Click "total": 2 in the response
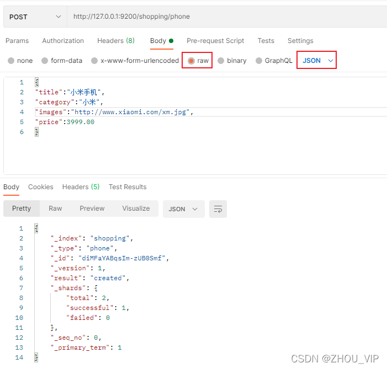The width and height of the screenshot is (387, 369). (x=88, y=298)
